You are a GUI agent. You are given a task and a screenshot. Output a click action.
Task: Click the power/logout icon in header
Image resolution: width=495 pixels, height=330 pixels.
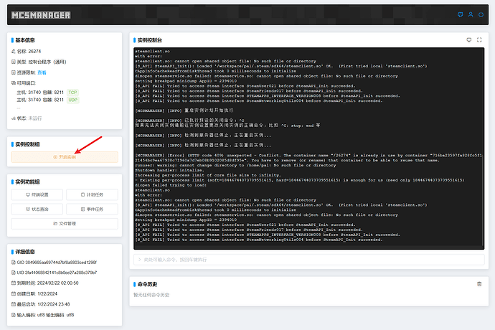coord(481,14)
